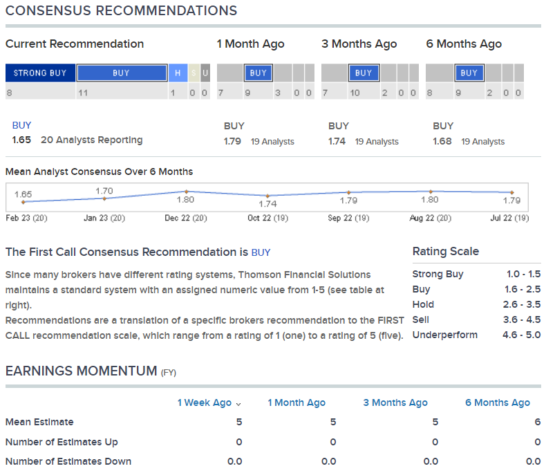This screenshot has height=473, width=555.
Task: Select the 6 Months Ago earnings column header
Action: [498, 402]
